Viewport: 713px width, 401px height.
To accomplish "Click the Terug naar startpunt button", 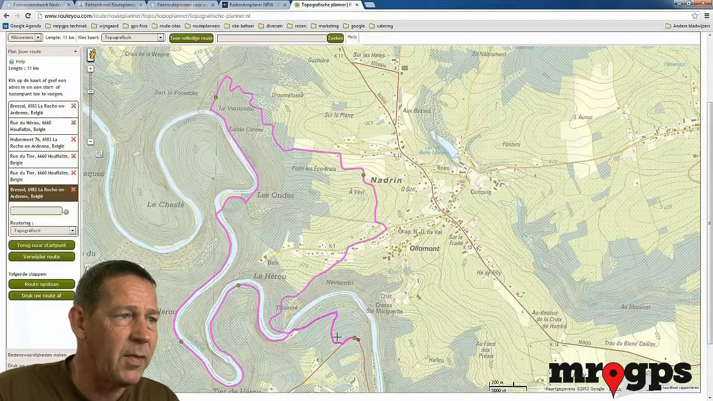I will [x=42, y=246].
